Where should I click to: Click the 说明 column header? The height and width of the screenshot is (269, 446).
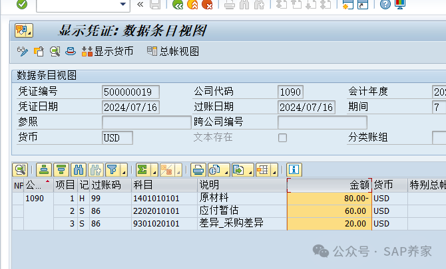point(242,185)
